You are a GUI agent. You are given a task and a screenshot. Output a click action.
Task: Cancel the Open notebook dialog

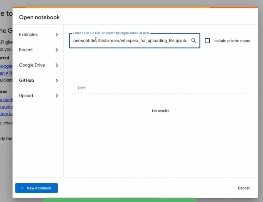tap(243, 188)
